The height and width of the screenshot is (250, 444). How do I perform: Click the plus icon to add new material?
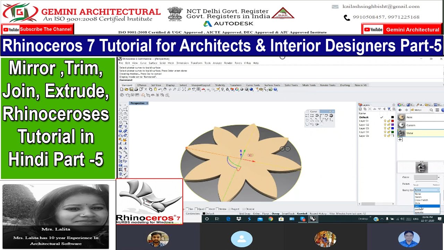pos(400,140)
